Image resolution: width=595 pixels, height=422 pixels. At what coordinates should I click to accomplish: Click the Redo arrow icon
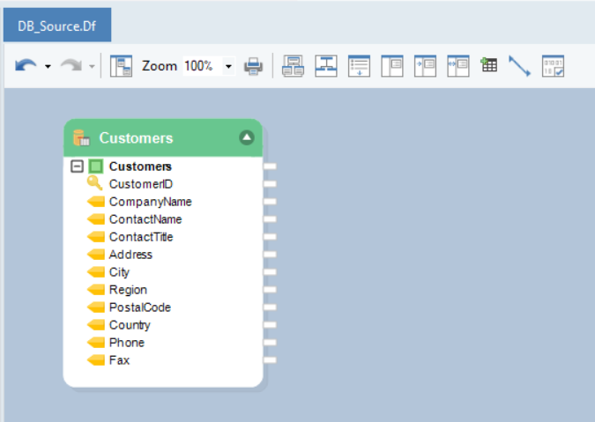(x=71, y=66)
